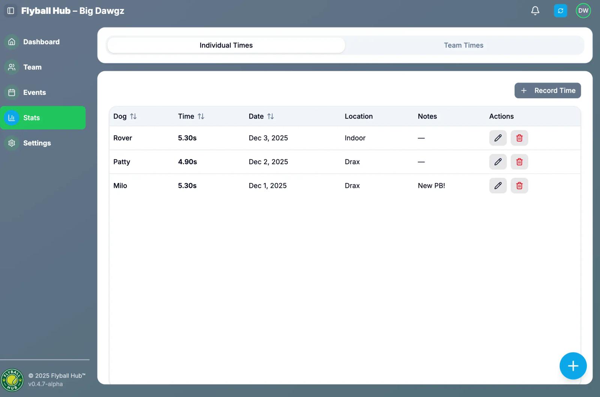Click the Settings gear icon

12,143
